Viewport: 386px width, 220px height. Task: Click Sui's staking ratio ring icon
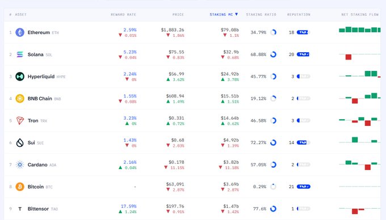[x=273, y=142]
